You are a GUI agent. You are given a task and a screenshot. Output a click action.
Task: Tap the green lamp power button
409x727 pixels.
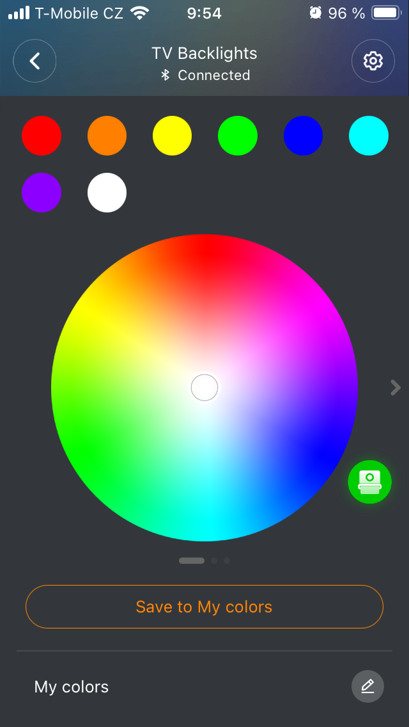369,482
